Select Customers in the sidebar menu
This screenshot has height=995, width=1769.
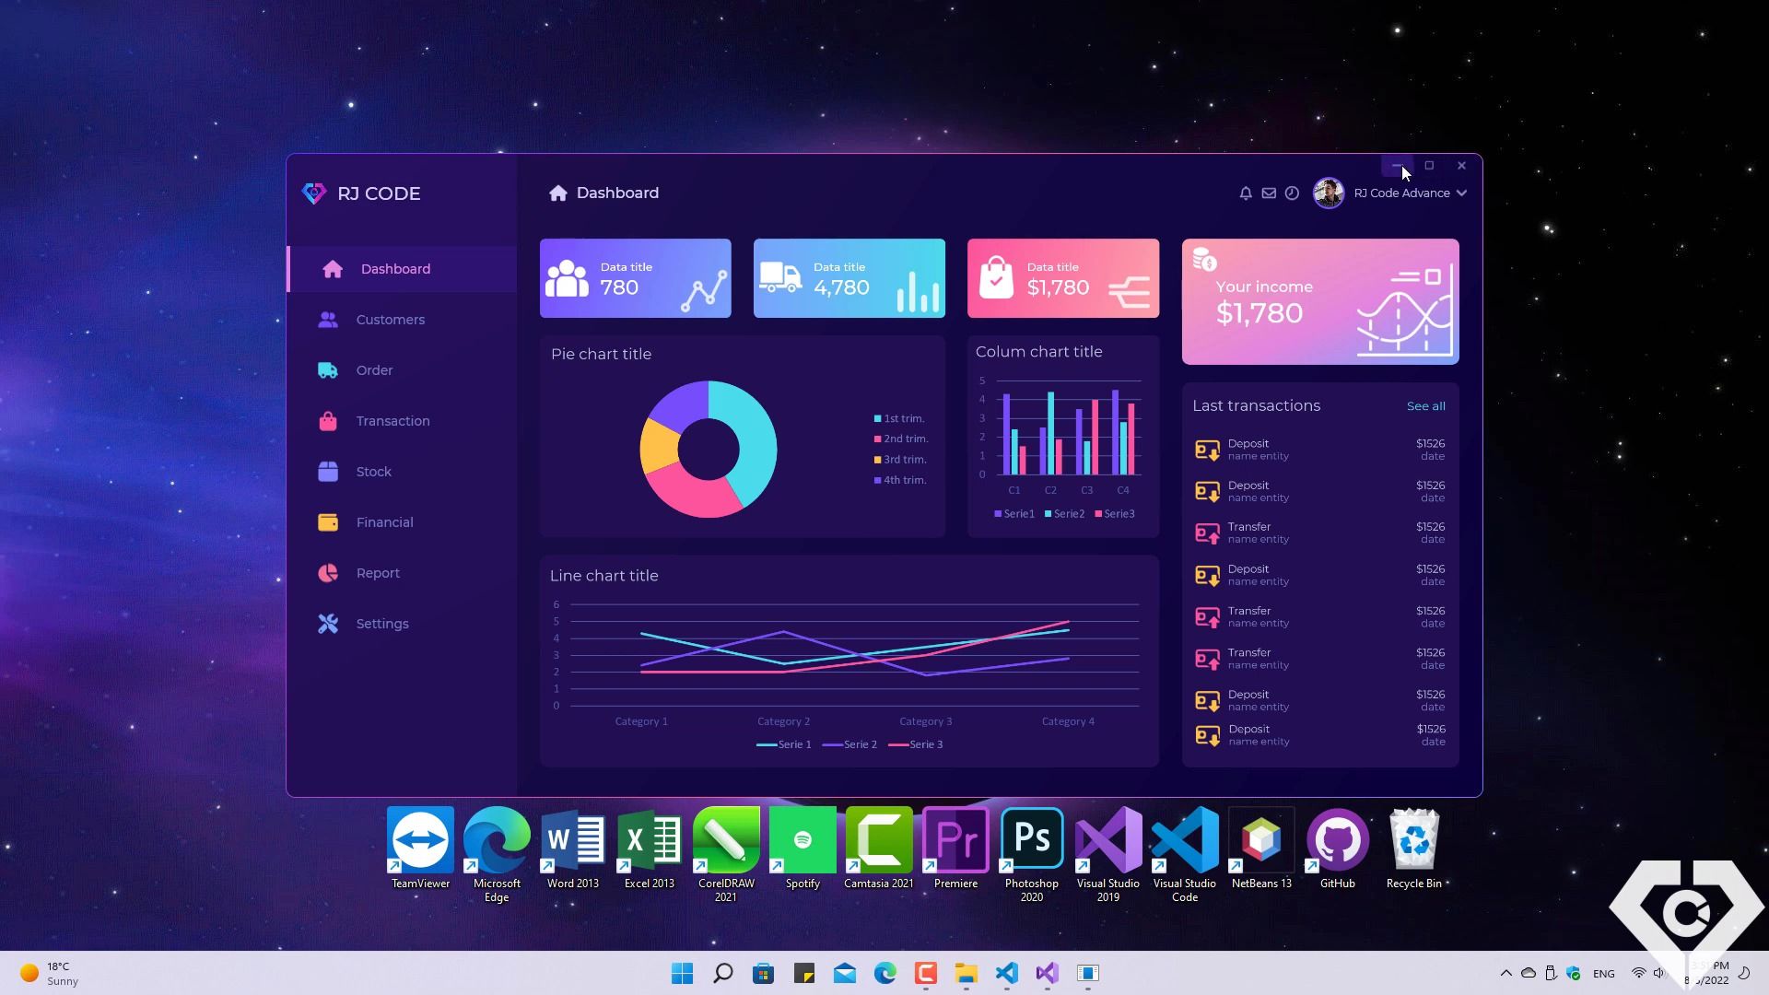point(390,320)
